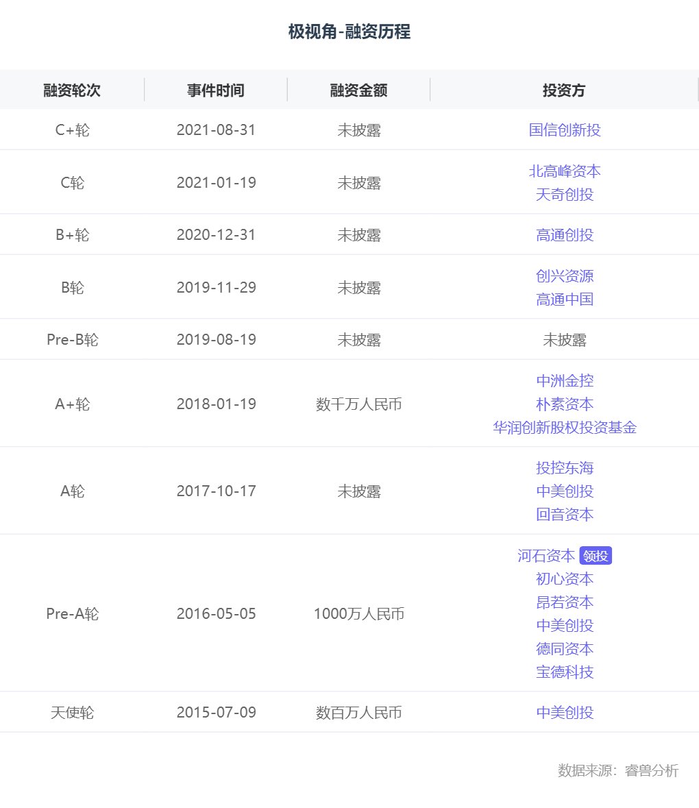699x808 pixels.
Task: Click the 投资方 column header
Action: [x=564, y=90]
